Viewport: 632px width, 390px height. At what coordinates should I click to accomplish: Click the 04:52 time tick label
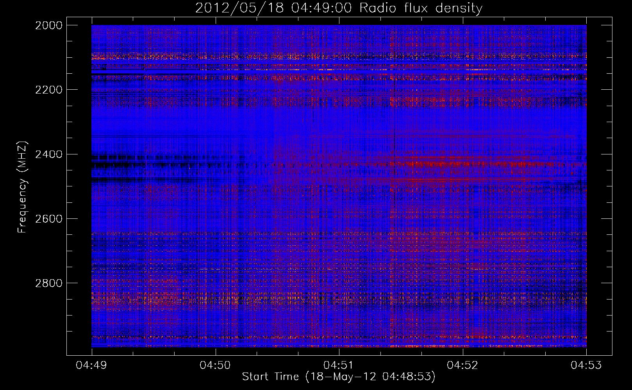click(x=462, y=365)
